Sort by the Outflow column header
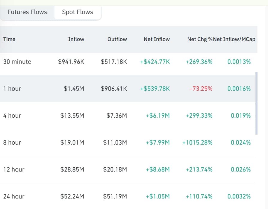 coord(117,39)
